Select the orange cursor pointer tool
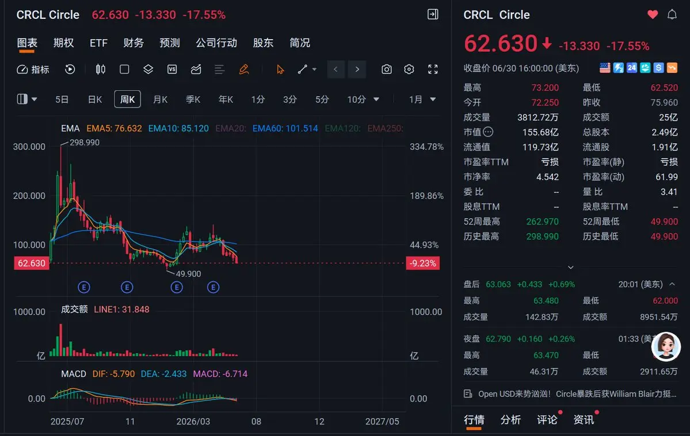This screenshot has height=436, width=690. point(280,70)
